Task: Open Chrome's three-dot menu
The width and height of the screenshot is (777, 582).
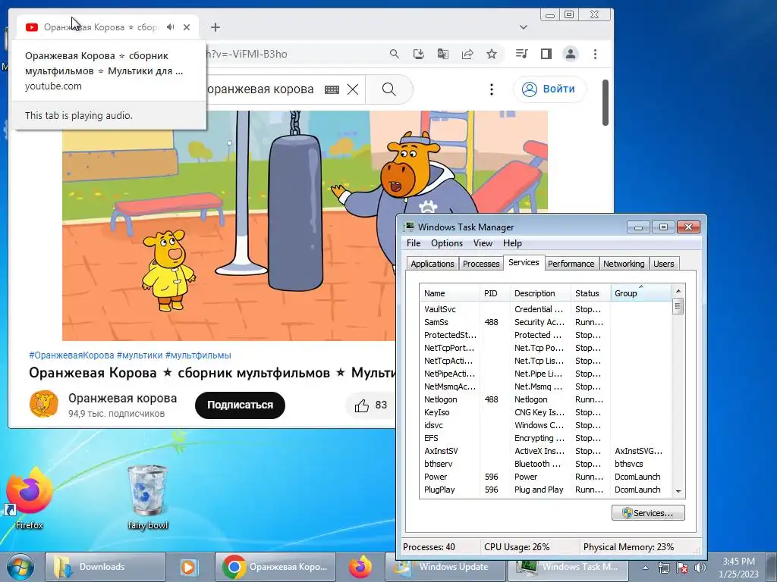Action: [x=595, y=54]
